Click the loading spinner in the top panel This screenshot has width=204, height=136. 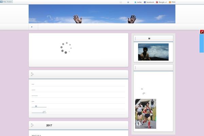[x=66, y=48]
